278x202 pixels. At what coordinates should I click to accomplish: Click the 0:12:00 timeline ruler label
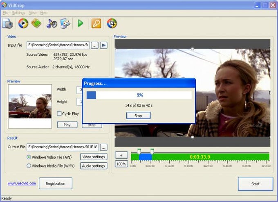pos(169,166)
